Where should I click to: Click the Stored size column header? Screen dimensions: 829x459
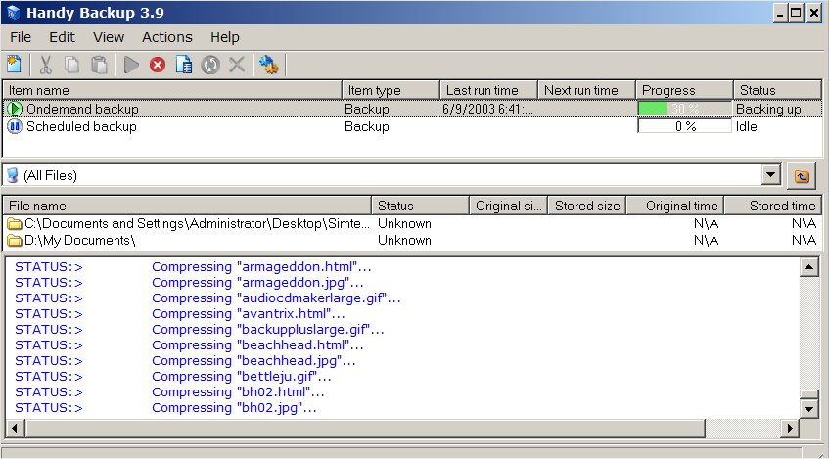coord(587,206)
